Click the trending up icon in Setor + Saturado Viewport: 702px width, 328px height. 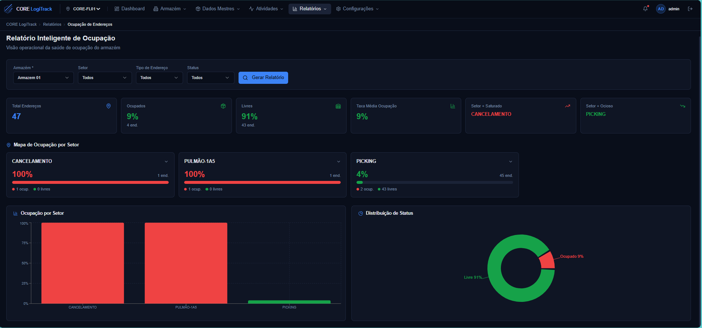click(x=568, y=106)
